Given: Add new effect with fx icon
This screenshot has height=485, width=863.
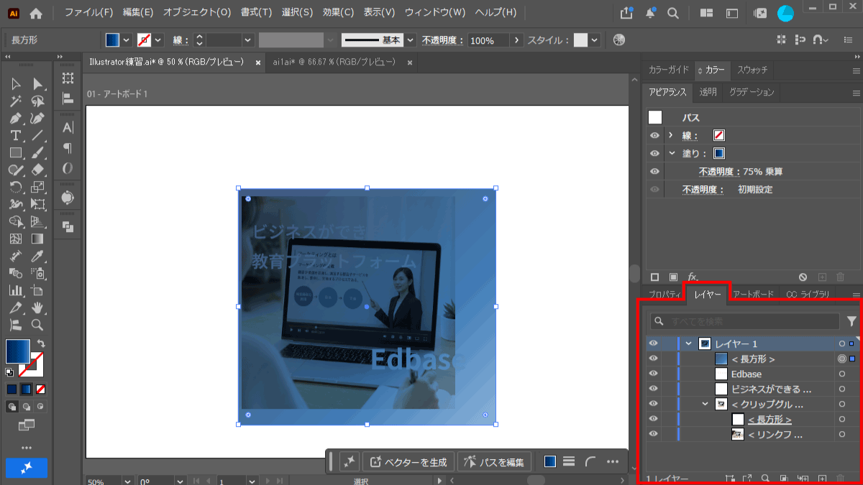Looking at the screenshot, I should [693, 277].
